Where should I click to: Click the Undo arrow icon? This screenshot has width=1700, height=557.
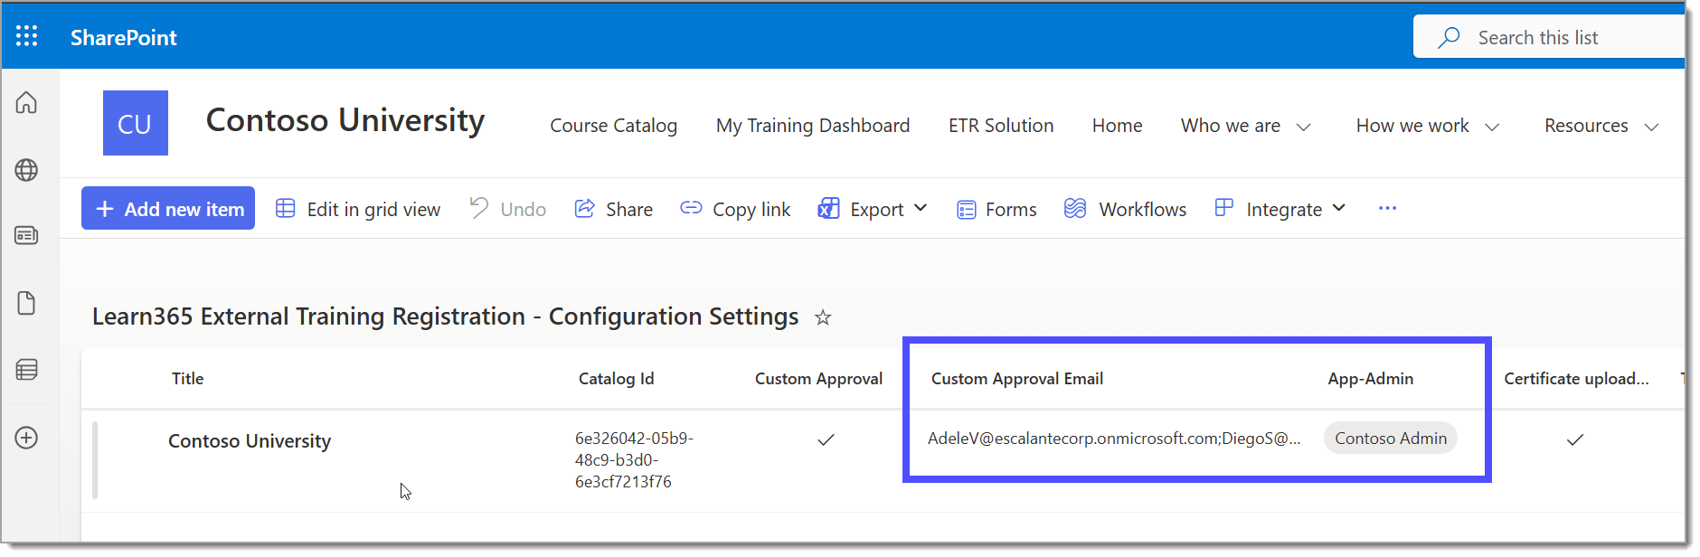[x=478, y=208]
